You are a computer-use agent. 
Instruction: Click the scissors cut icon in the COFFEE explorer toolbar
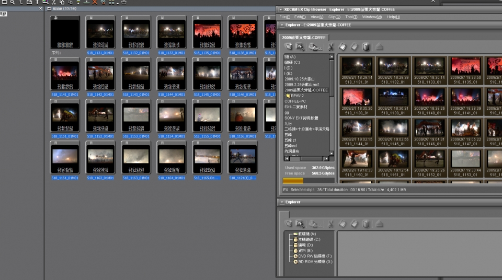tap(331, 47)
